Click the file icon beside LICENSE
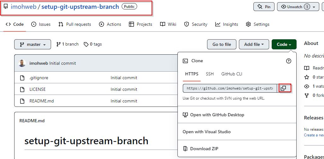Viewport: 324px width, 159px height. [x=22, y=89]
